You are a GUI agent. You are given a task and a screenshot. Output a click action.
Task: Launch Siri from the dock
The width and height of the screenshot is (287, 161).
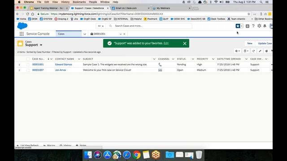(x=98, y=155)
